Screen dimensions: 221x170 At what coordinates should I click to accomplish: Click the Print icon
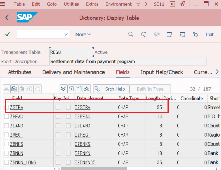[156, 34]
